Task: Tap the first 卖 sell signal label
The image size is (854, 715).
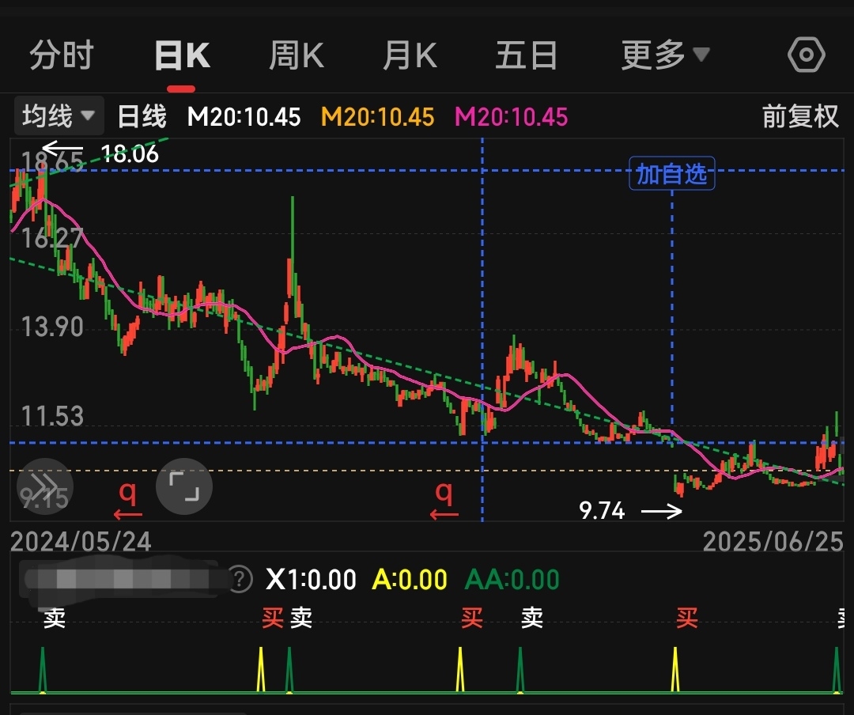Action: pos(55,618)
